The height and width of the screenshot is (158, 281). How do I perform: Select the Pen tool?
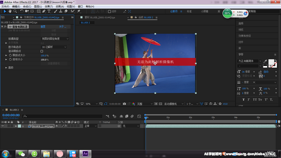point(44,11)
